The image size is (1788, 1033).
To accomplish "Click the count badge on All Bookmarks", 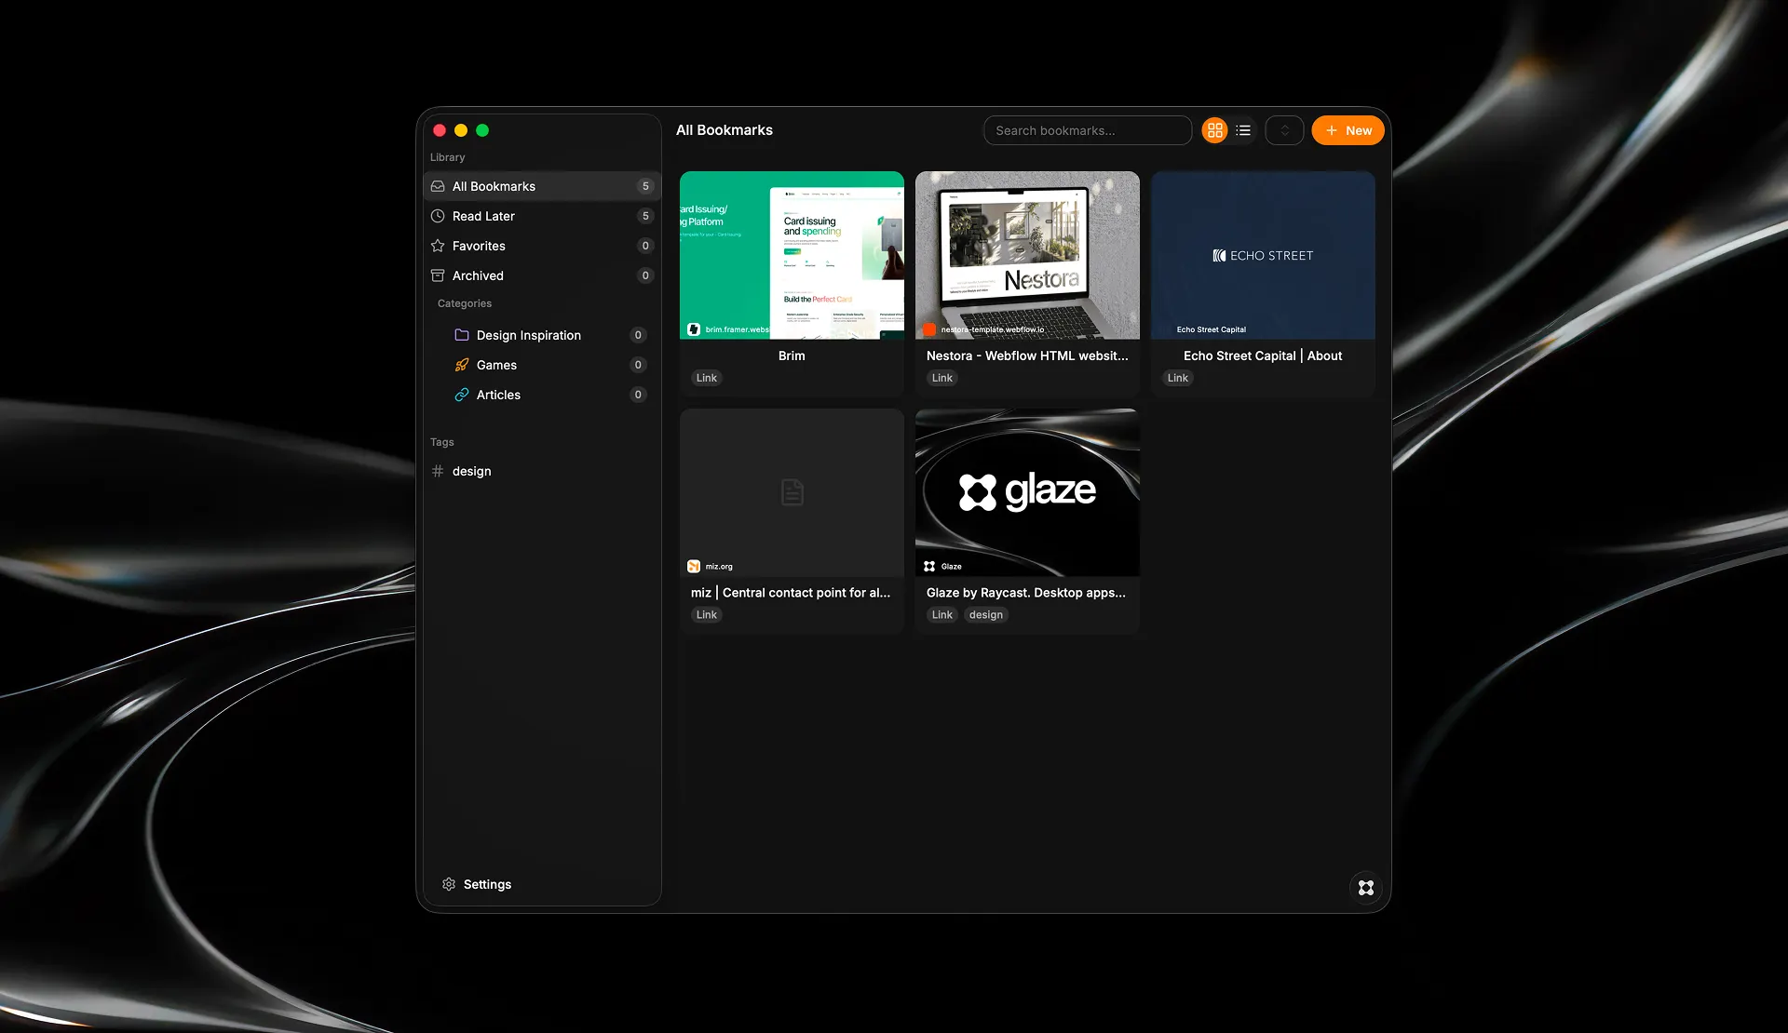I will pos(645,186).
